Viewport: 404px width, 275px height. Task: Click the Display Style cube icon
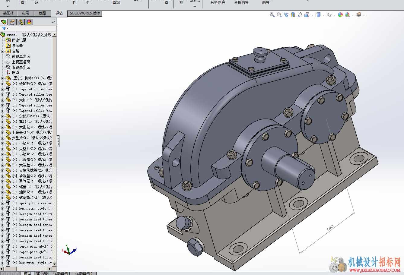(x=318, y=15)
